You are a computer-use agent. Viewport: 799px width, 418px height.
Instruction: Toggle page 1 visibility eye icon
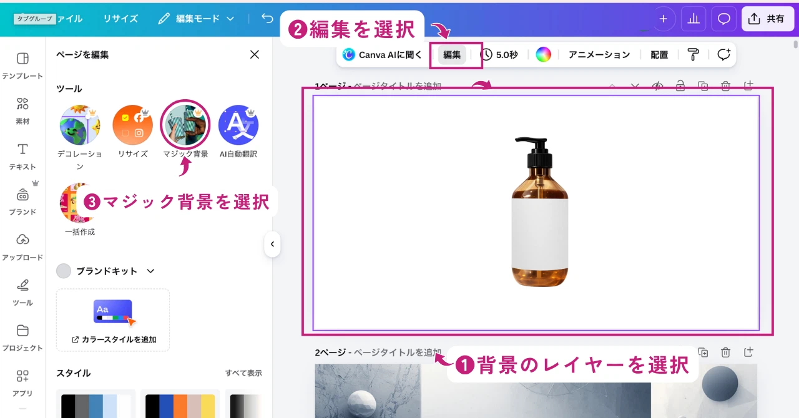pos(657,86)
